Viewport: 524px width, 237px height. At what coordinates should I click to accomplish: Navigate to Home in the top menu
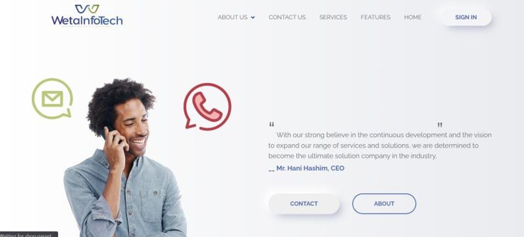(413, 17)
